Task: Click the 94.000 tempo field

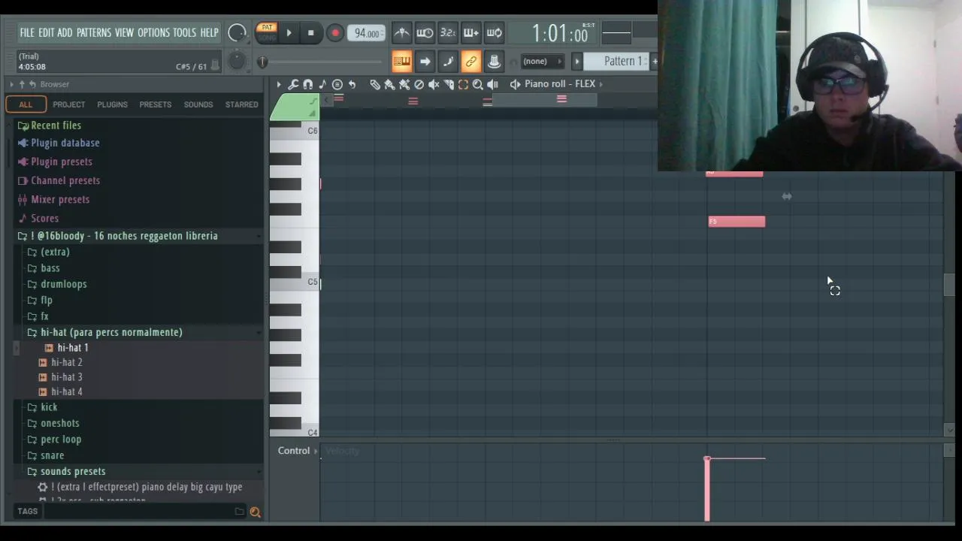Action: click(367, 33)
